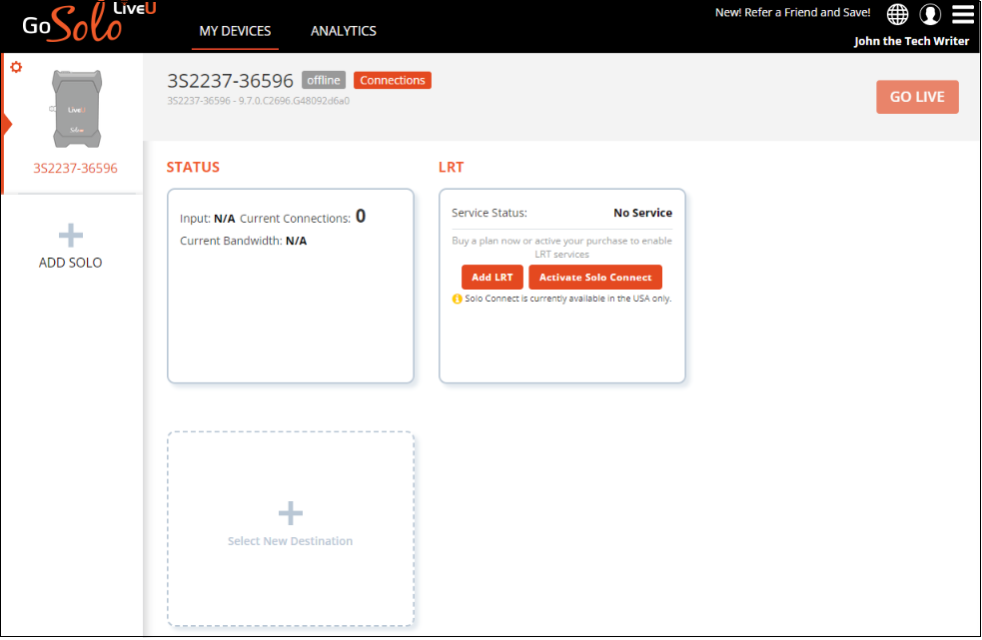Click Activate Solo Connect button

[x=595, y=277]
